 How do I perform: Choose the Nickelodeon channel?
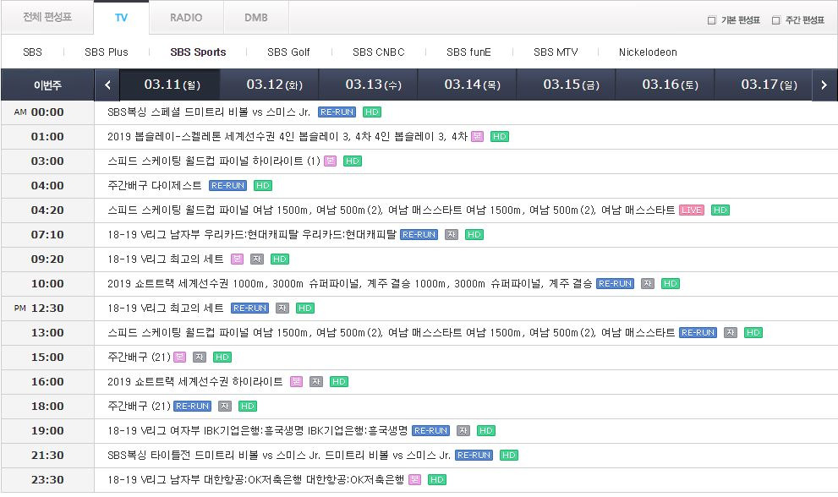coord(648,52)
